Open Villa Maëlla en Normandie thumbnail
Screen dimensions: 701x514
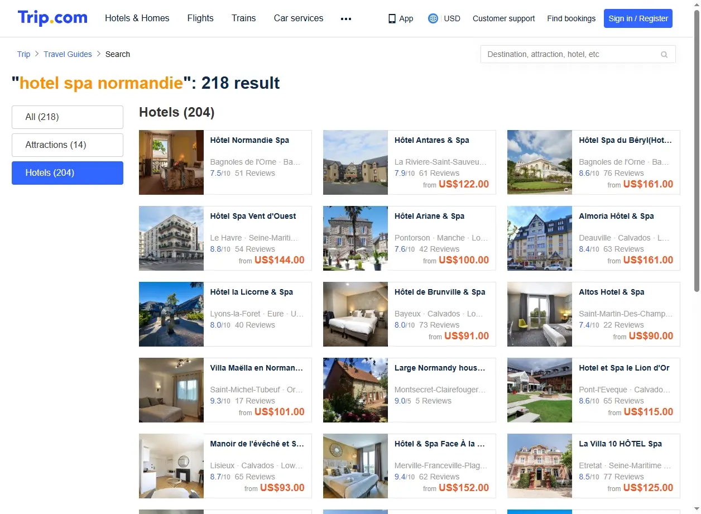click(x=171, y=390)
